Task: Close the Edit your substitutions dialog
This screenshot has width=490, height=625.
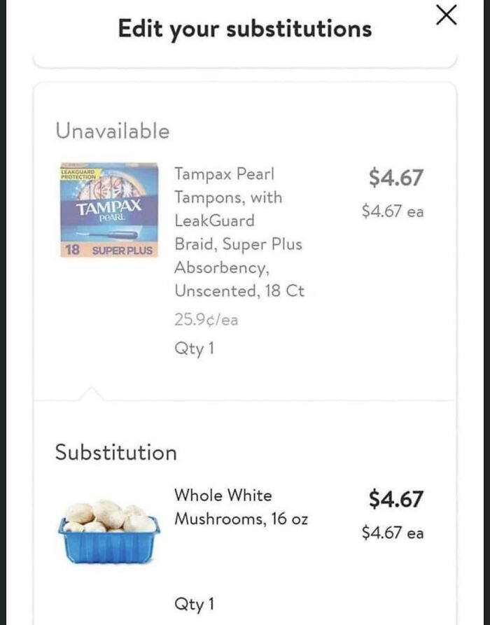Action: click(x=446, y=15)
